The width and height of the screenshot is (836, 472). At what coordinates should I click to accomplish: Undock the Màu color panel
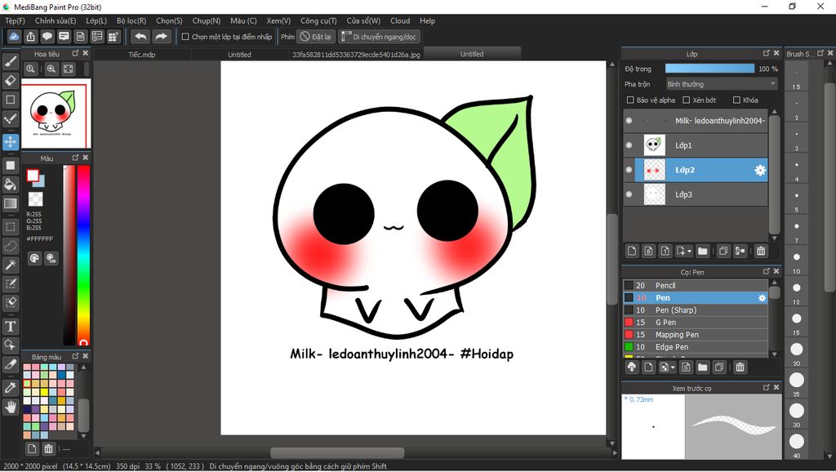[x=75, y=158]
